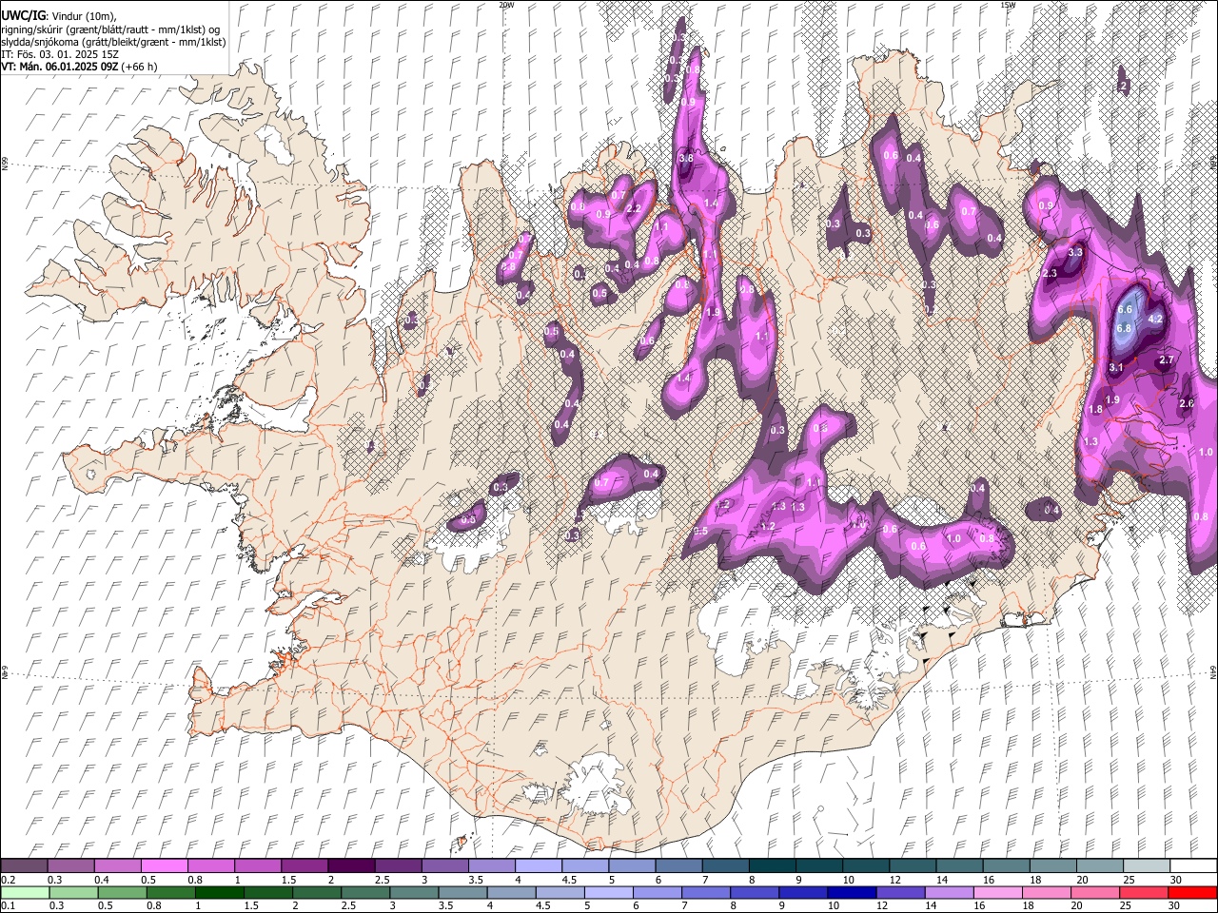Viewport: 1218px width, 913px height.
Task: Click the UWC/IG title text
Action: pyautogui.click(x=23, y=15)
